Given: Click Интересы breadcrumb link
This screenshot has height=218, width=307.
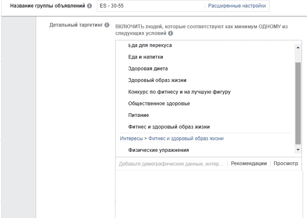Looking at the screenshot, I should click(x=131, y=139).
